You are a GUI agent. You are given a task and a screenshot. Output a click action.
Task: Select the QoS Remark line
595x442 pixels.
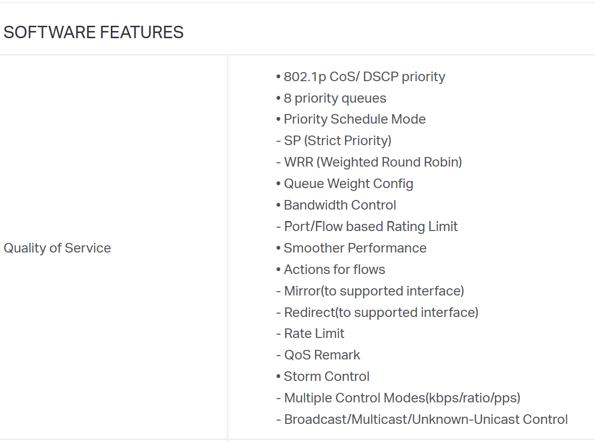[318, 355]
